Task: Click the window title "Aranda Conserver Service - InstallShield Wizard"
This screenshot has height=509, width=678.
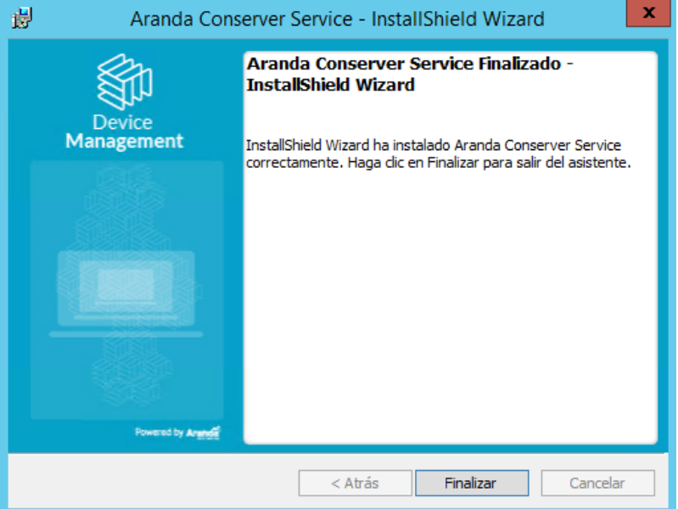Action: 337,19
